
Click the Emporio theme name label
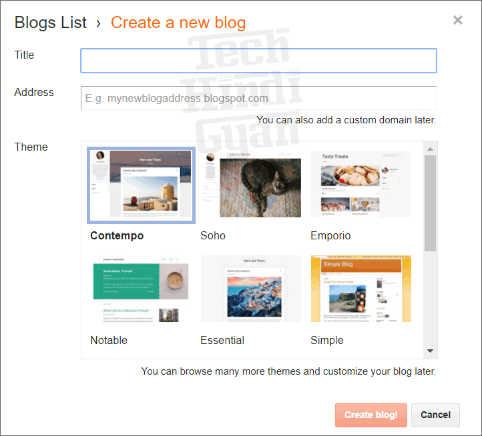click(330, 235)
